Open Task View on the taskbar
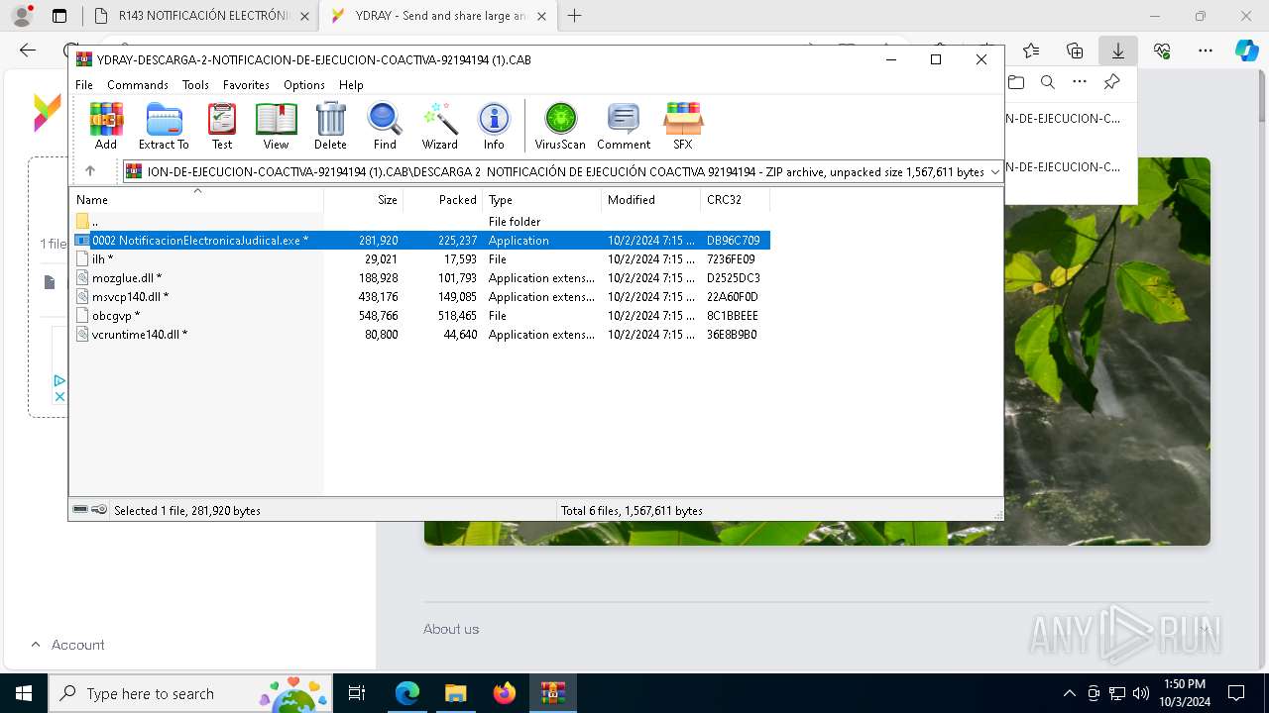1269x713 pixels. pos(357,693)
